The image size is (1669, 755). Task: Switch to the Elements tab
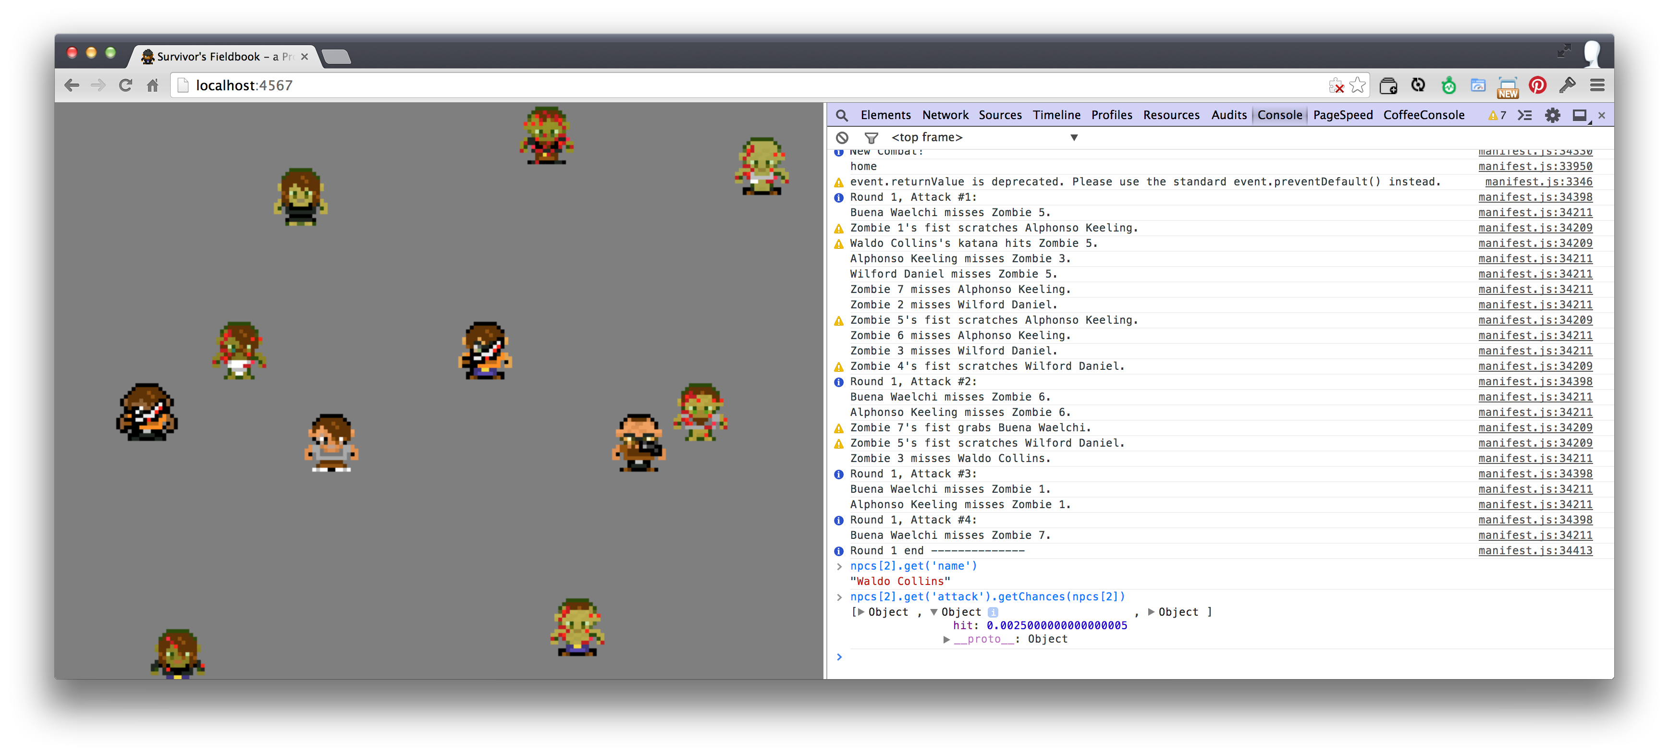[x=885, y=115]
